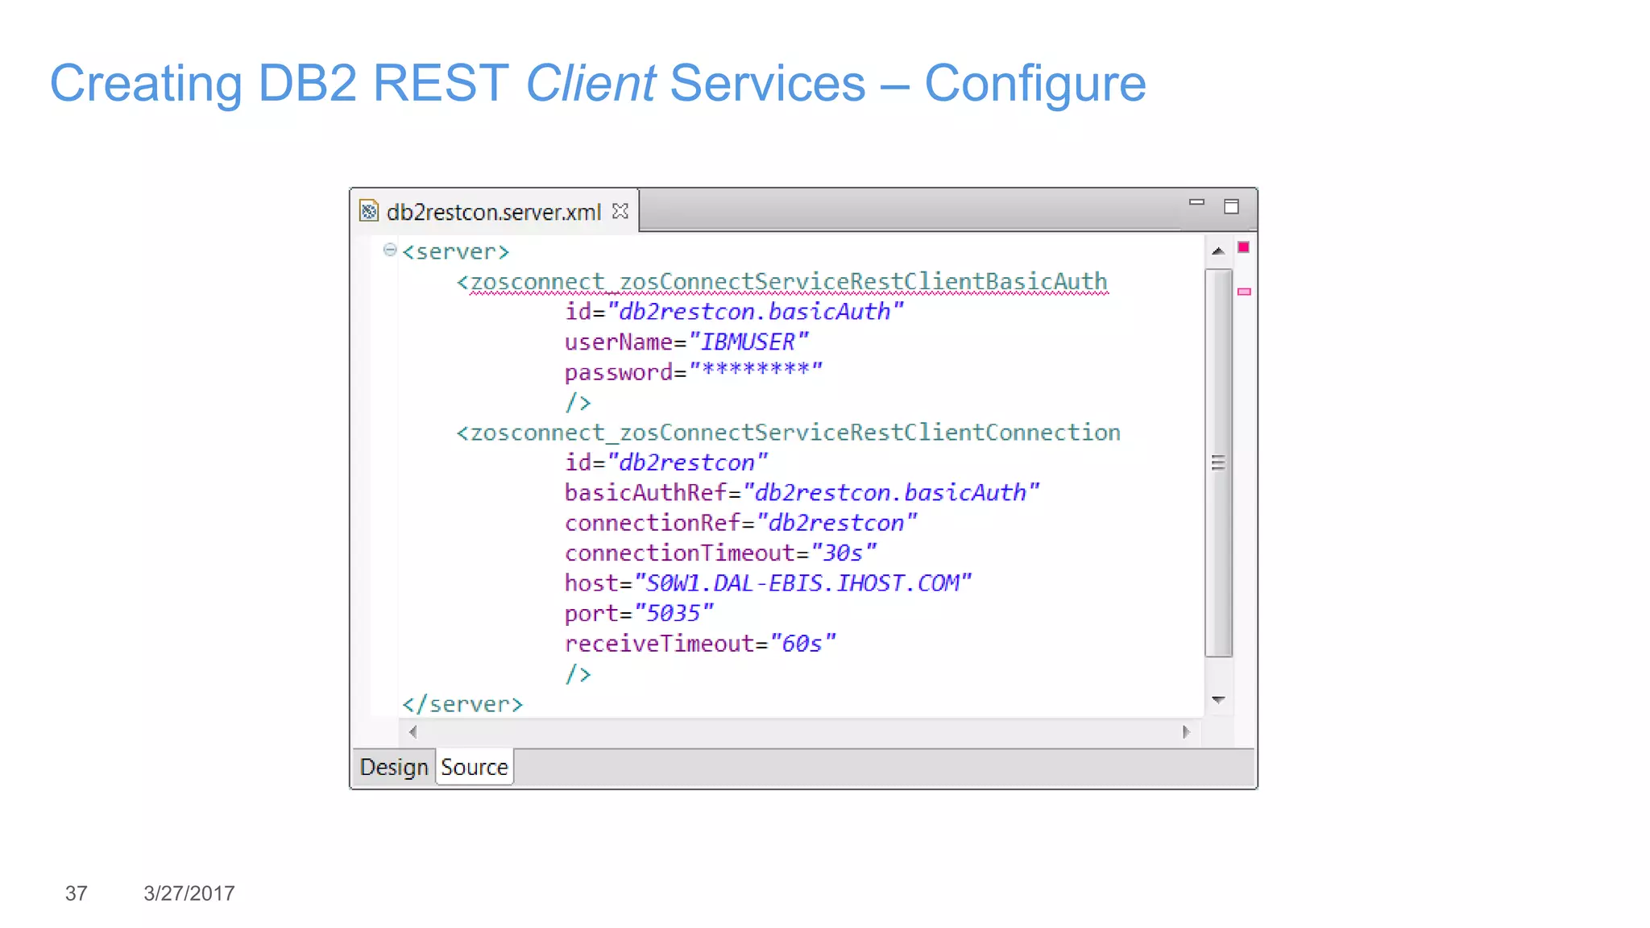Click the userName="IBMUSER" attribute
Screen dimensions: 1650x928
click(686, 342)
